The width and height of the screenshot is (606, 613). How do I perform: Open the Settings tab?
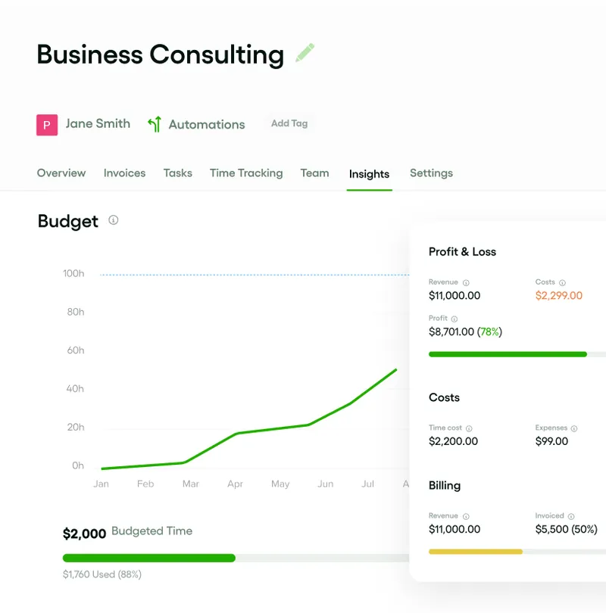[x=431, y=173]
